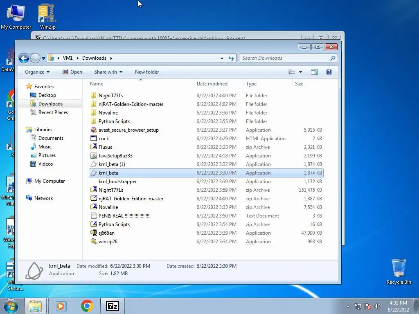Select the NightT77Ls zip archive icon
This screenshot has height=314, width=419.
[x=94, y=190]
